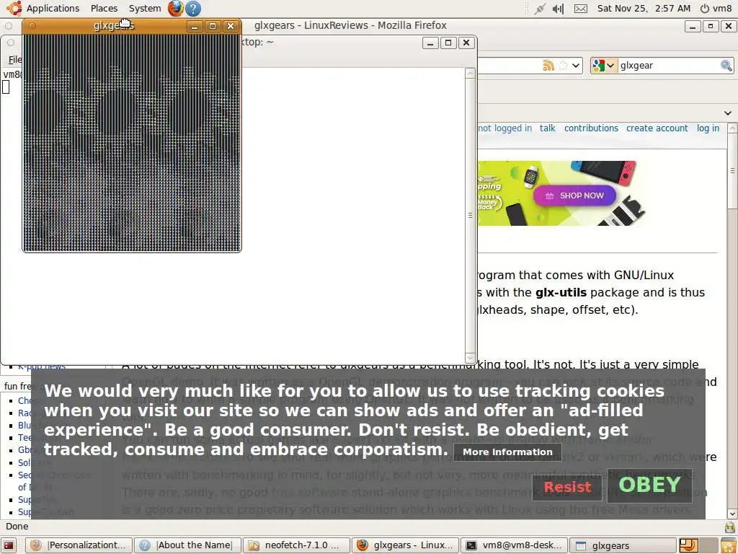
Task: Open the talk link
Action: pyautogui.click(x=548, y=128)
